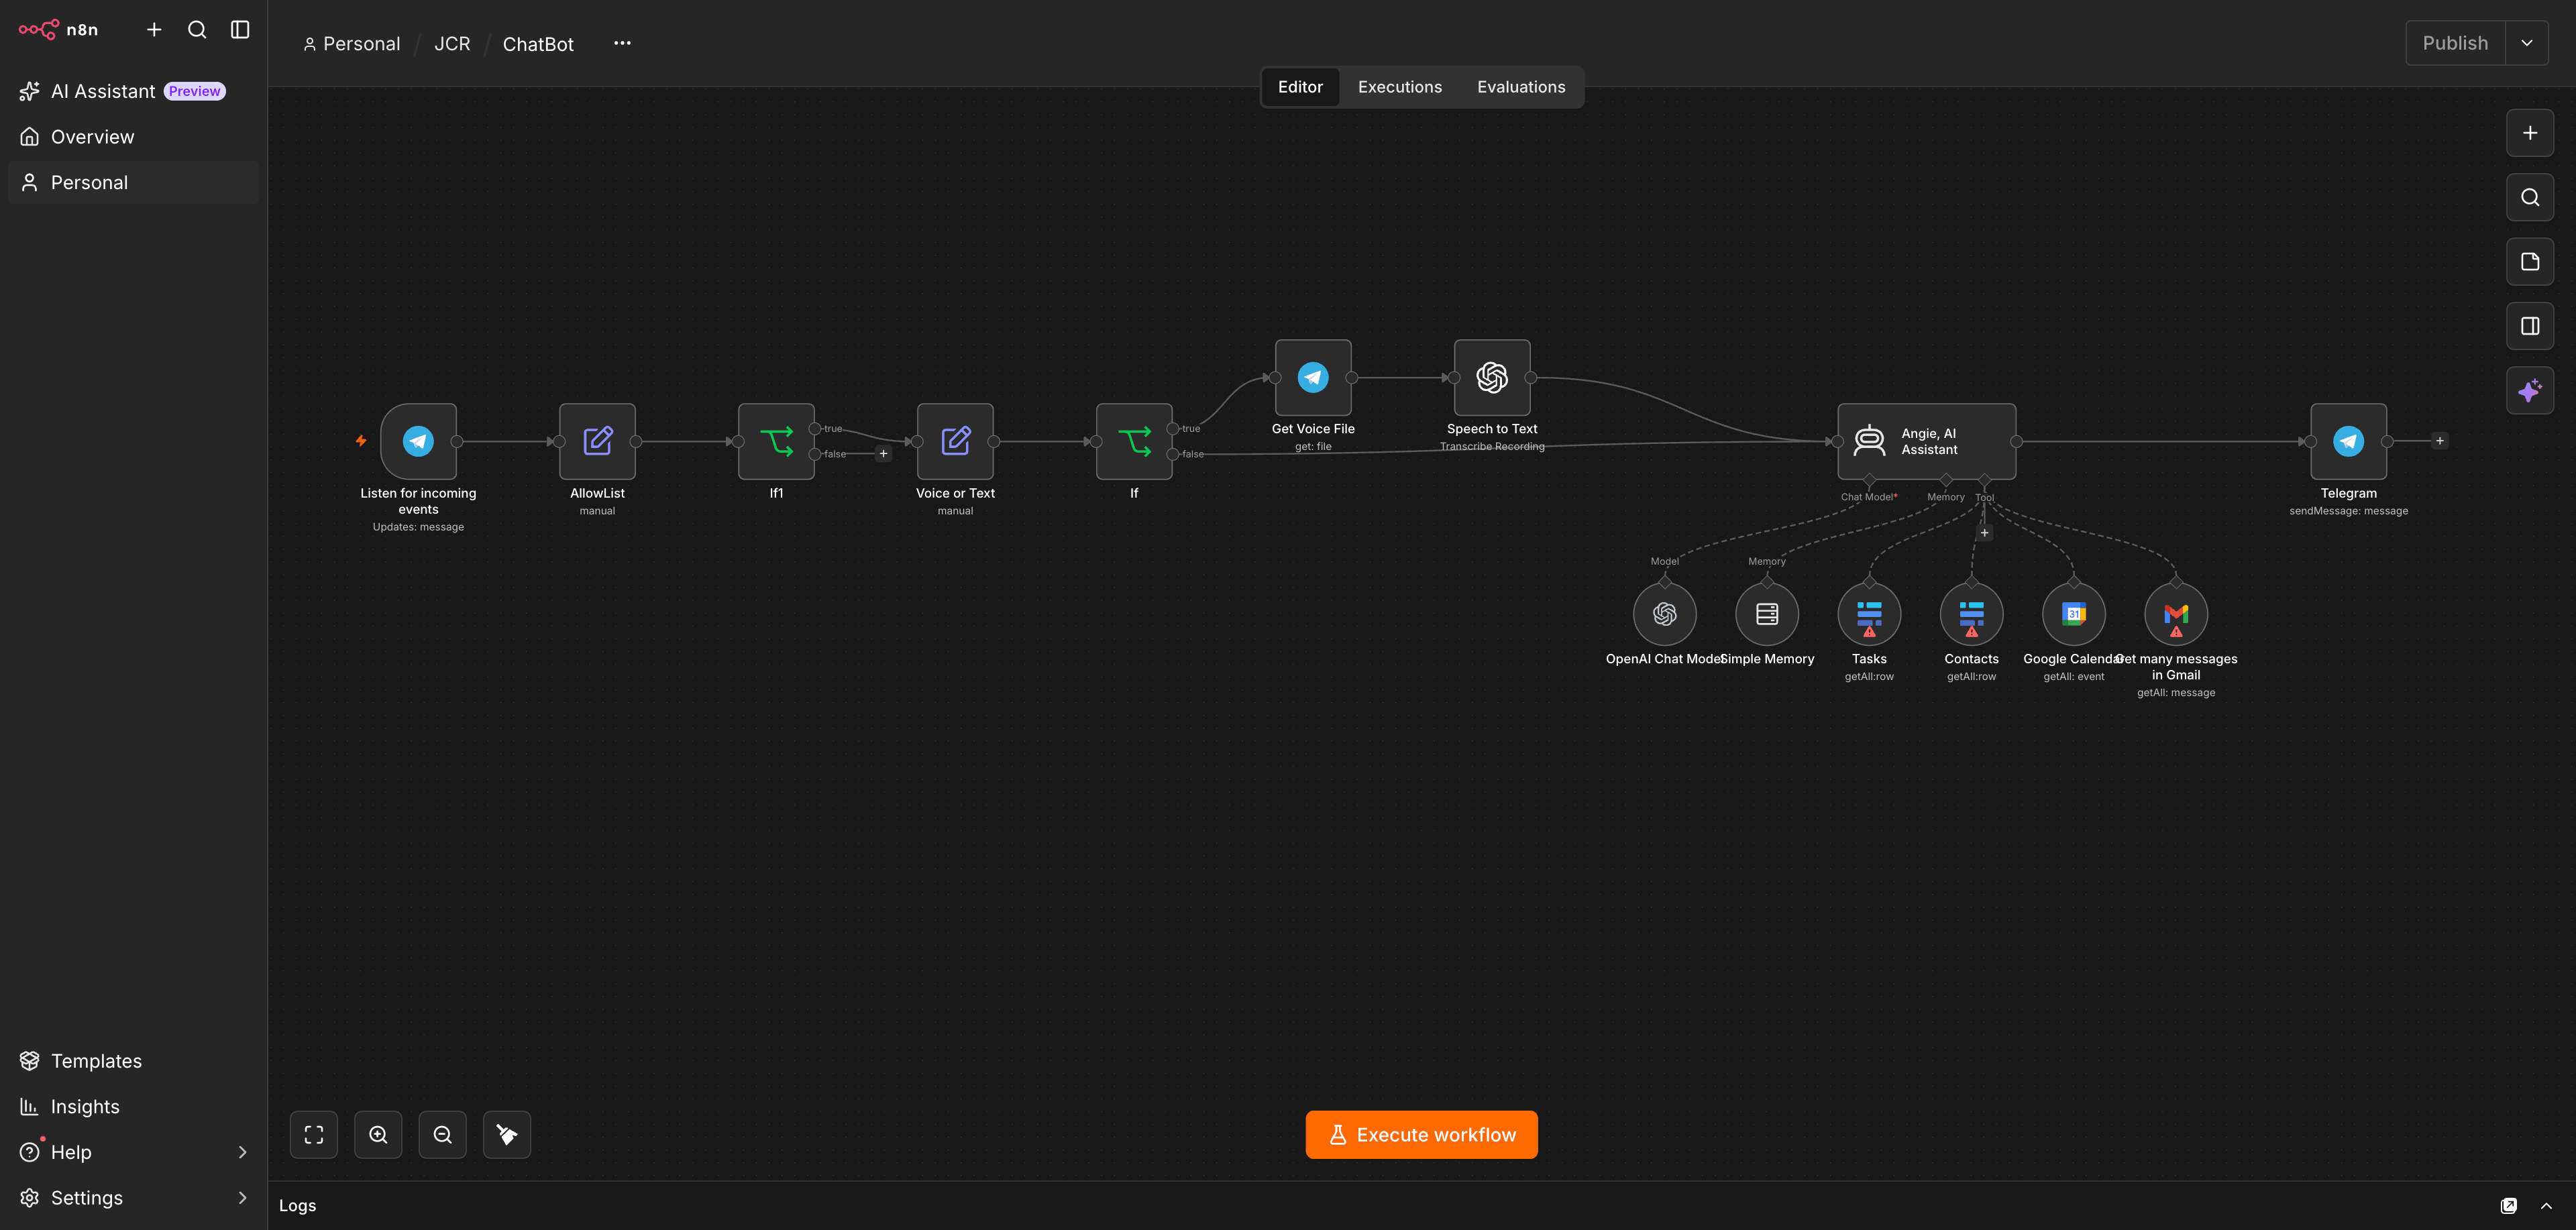Open Templates from the sidebar
2576x1230 pixels.
pyautogui.click(x=134, y=1061)
